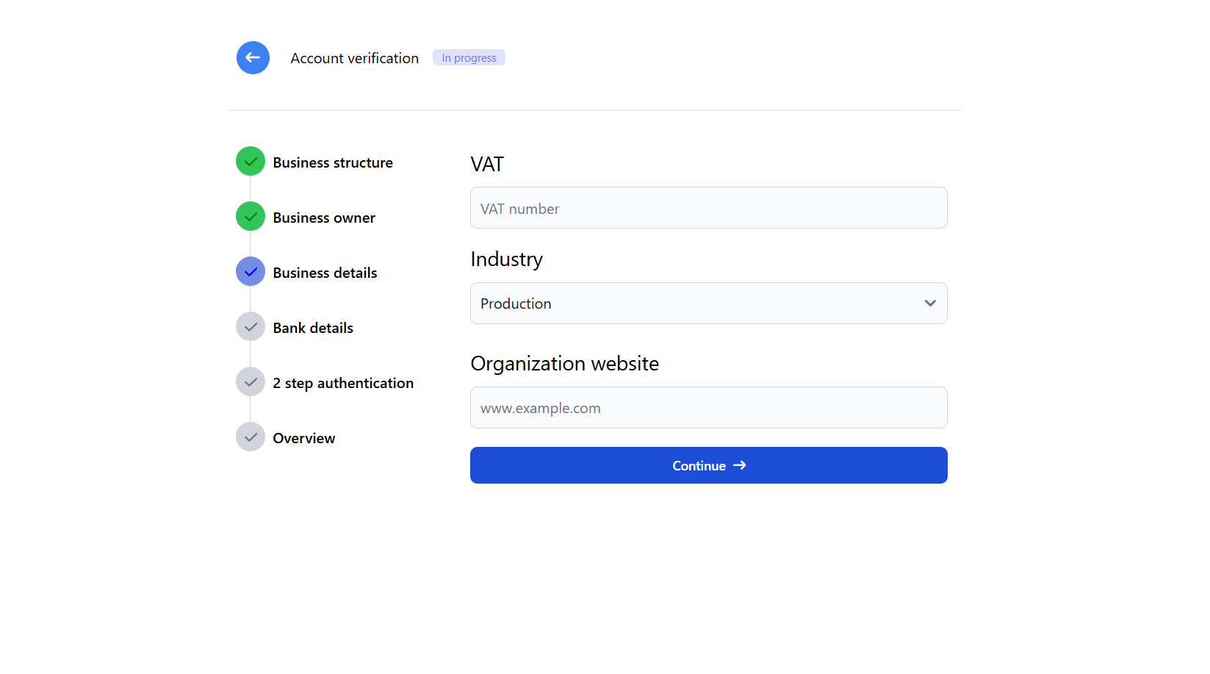Focus the VAT number input field
This screenshot has width=1210, height=674.
pyautogui.click(x=708, y=208)
